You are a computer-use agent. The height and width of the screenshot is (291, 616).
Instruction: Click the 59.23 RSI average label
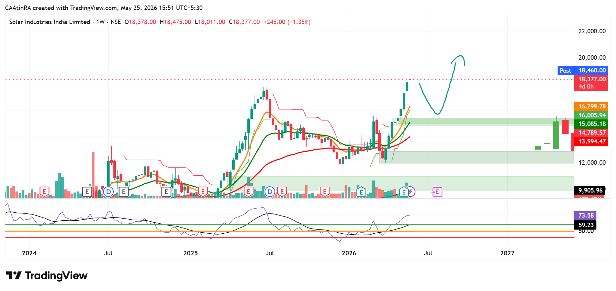[x=585, y=225]
